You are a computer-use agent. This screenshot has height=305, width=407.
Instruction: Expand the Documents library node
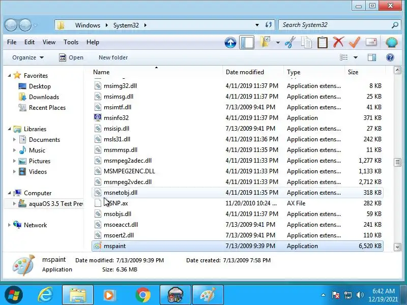click(14, 139)
